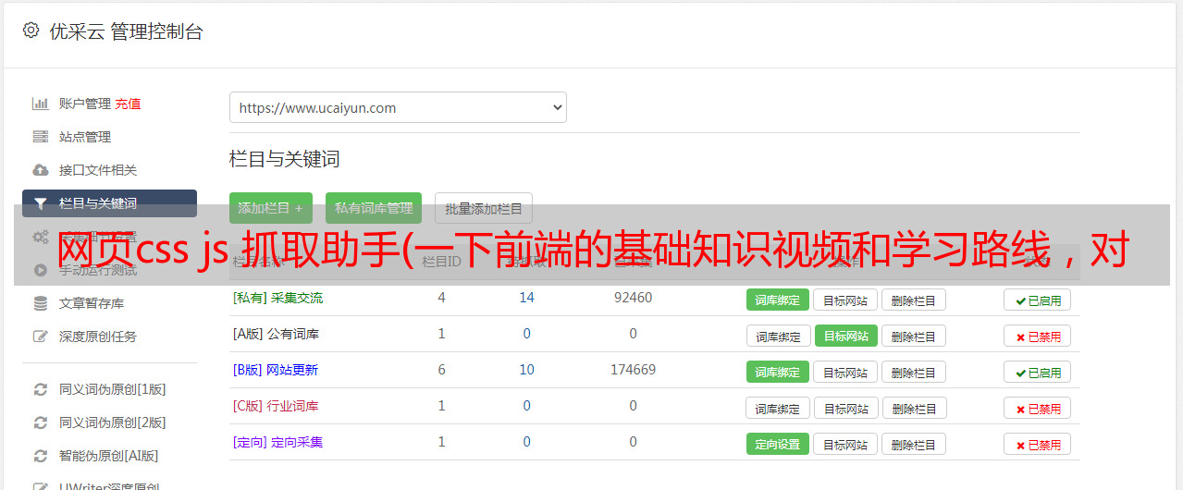Click the 批量添加栏目 button

484,208
